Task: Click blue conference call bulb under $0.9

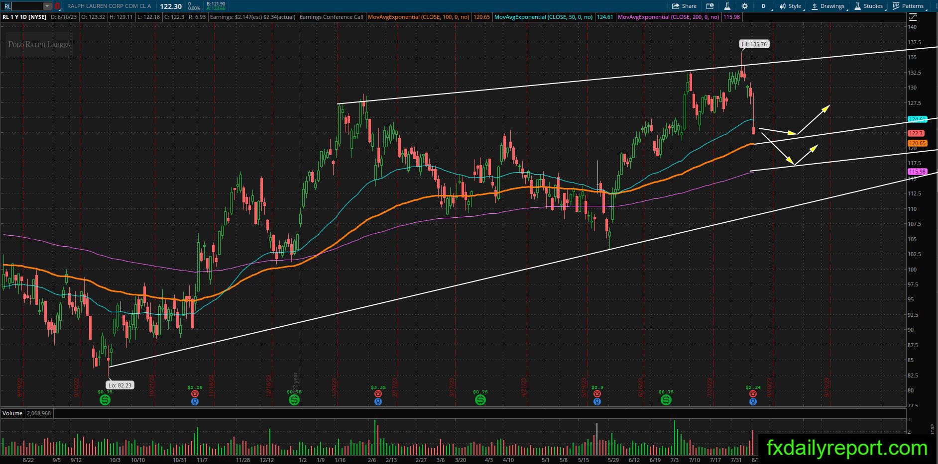Action: (x=597, y=401)
